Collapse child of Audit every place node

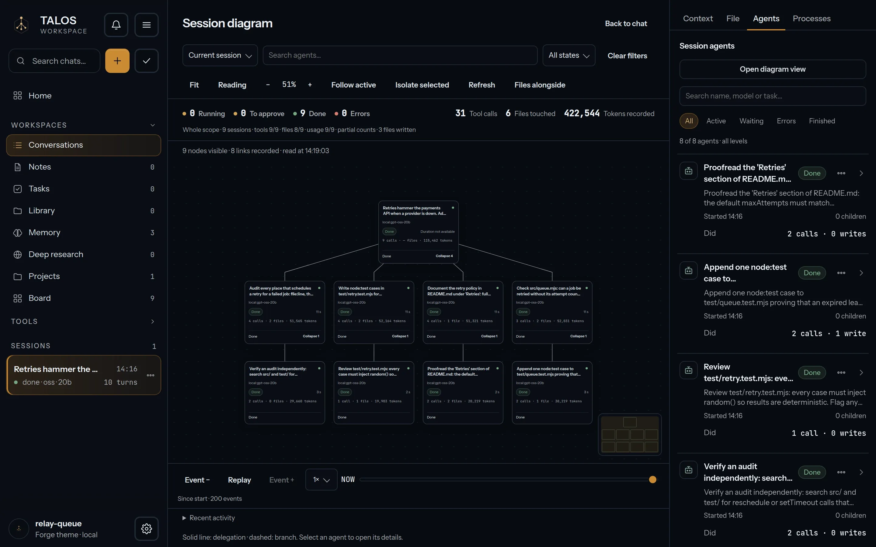coord(311,336)
